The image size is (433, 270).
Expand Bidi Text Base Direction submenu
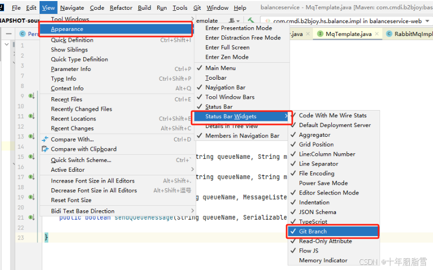(117, 211)
